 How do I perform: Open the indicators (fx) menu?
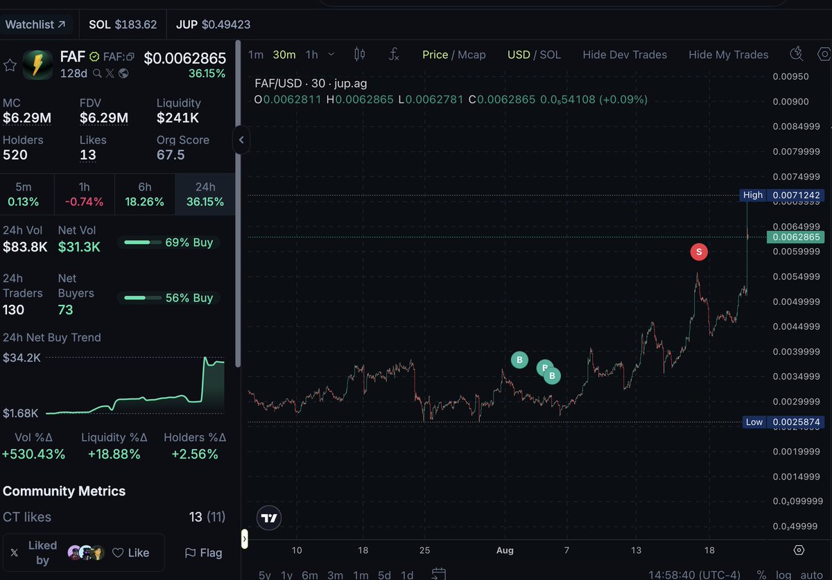(x=394, y=54)
